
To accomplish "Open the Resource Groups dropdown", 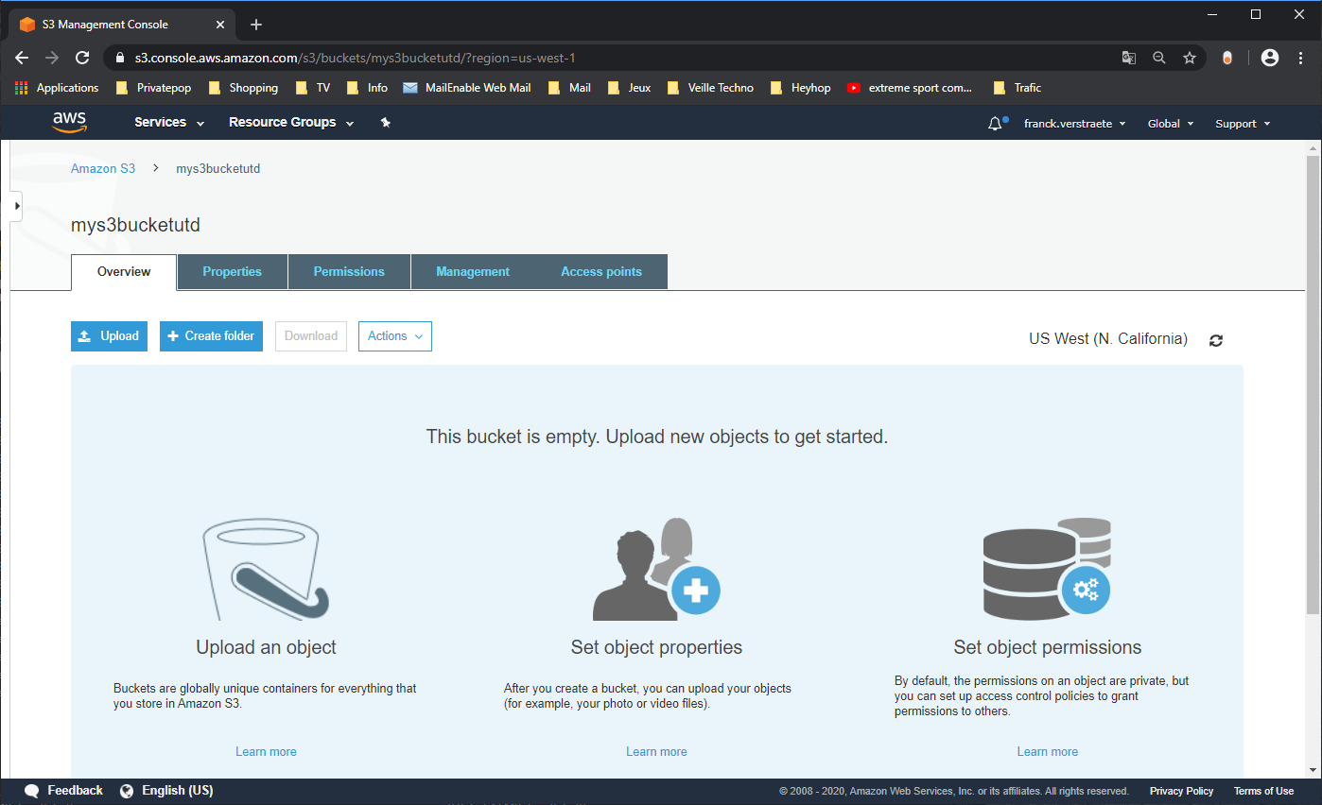I will click(291, 123).
